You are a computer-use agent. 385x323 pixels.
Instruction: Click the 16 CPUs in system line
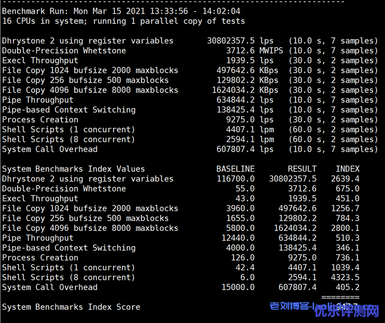click(123, 21)
